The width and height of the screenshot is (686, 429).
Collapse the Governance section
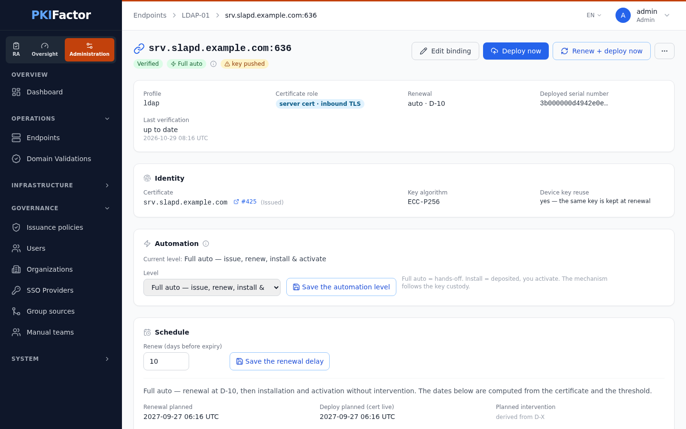click(x=61, y=208)
